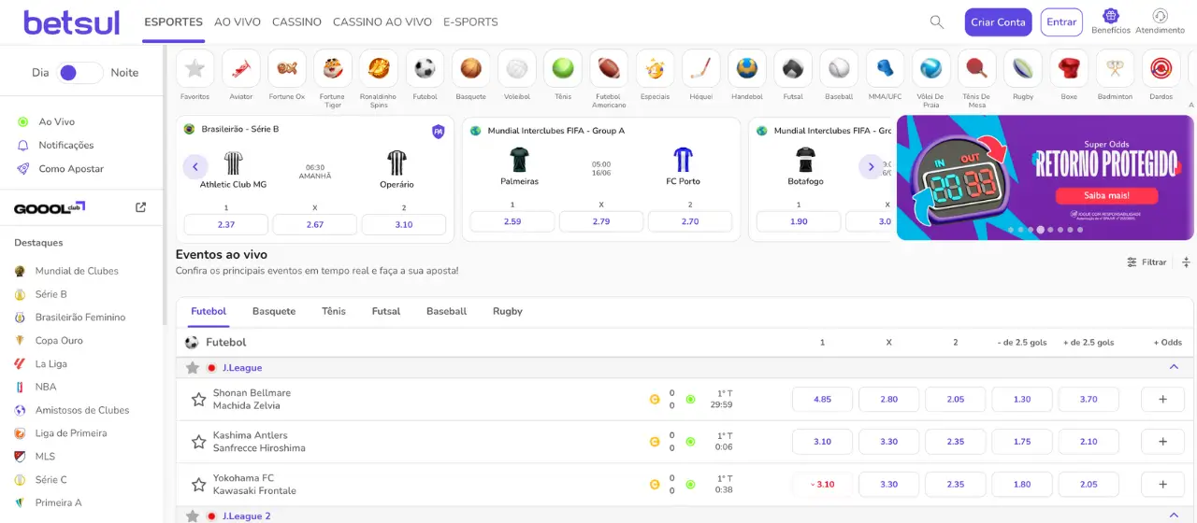
Task: Open the Fortune Tiger game icon
Action: click(333, 69)
